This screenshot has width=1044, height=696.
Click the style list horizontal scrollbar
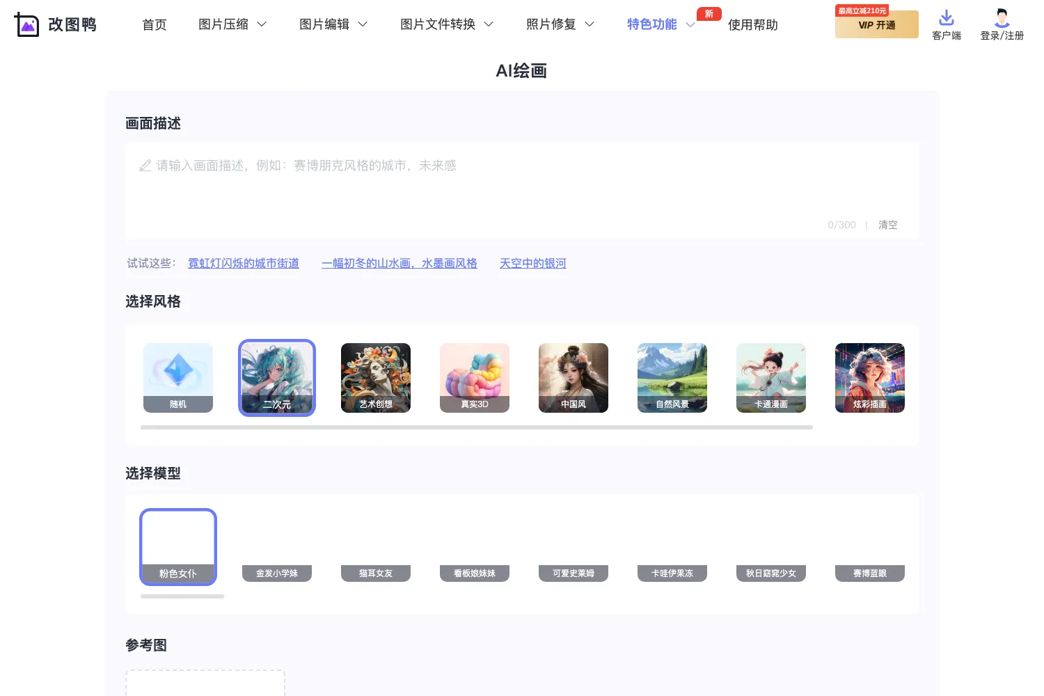coord(477,427)
